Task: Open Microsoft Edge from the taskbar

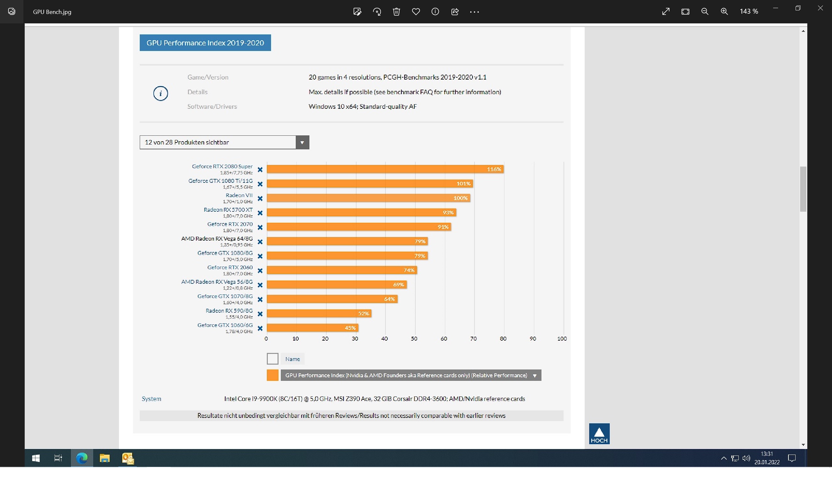Action: pyautogui.click(x=82, y=458)
